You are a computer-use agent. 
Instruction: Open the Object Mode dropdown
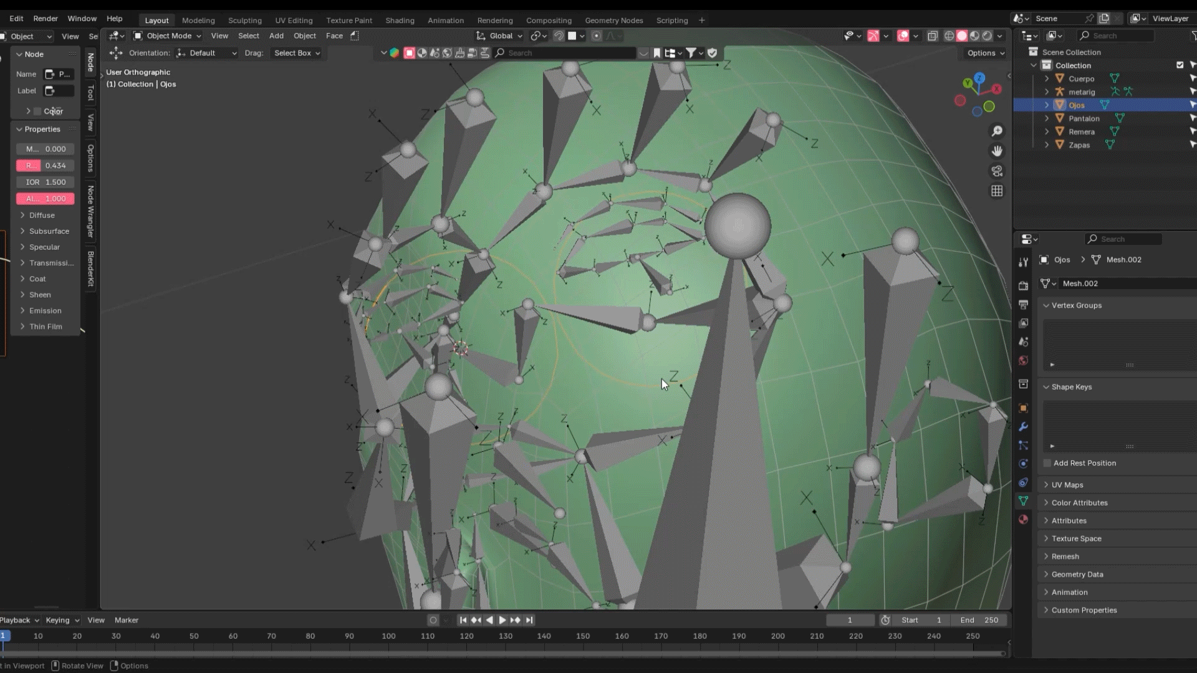pos(168,36)
